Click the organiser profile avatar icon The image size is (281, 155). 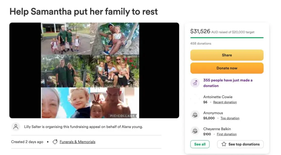16,127
